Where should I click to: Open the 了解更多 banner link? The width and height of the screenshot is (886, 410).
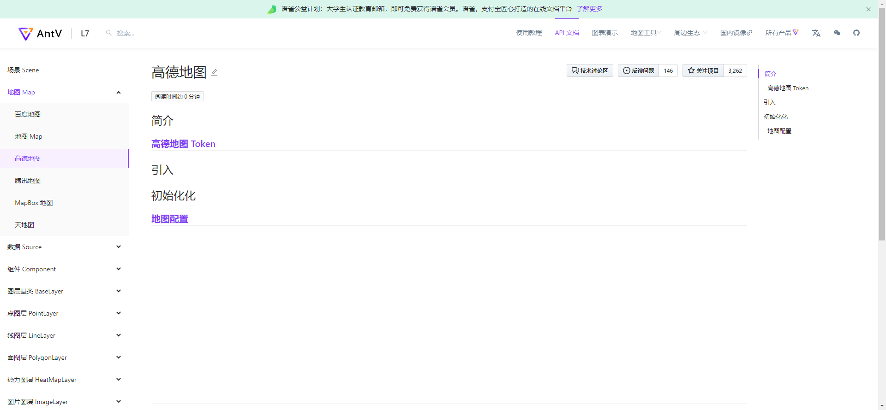coord(589,9)
